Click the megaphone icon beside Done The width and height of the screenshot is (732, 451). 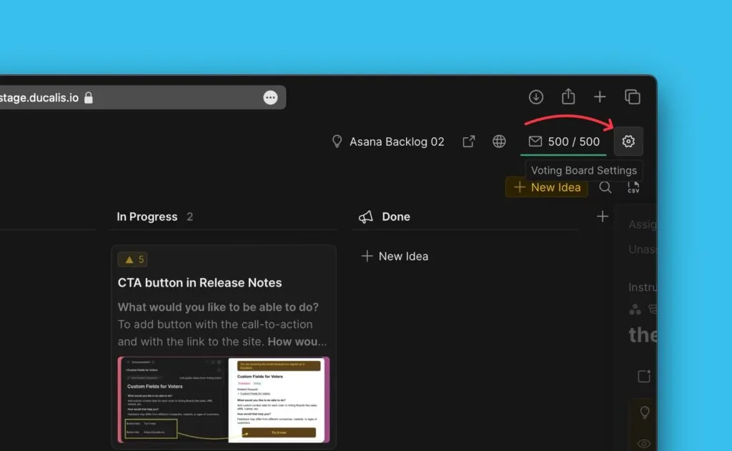(366, 217)
